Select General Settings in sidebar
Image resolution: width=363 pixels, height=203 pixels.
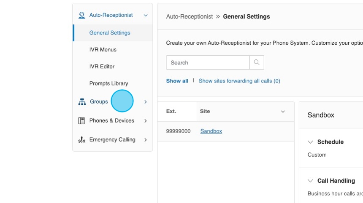pos(110,33)
